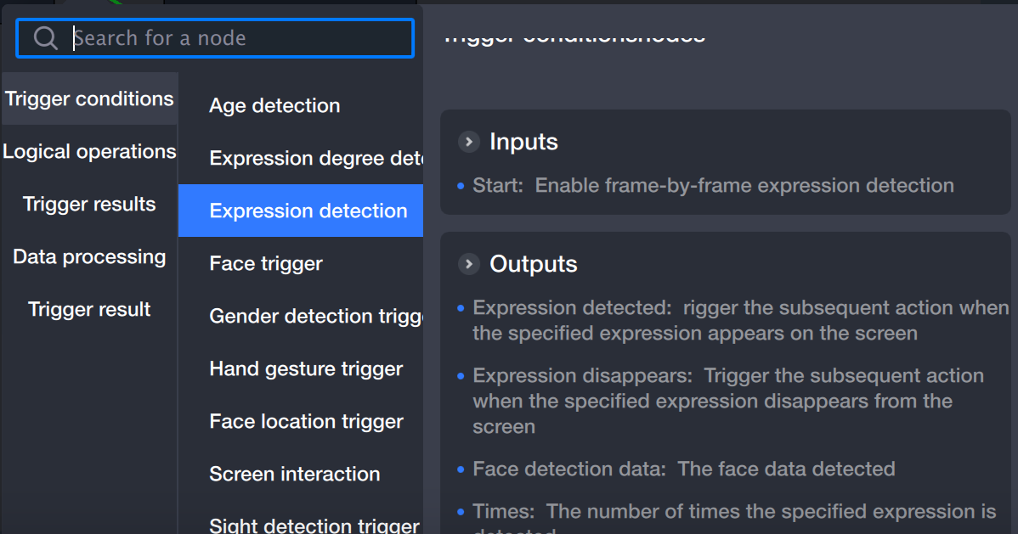Select the Expression detection node

(x=308, y=211)
